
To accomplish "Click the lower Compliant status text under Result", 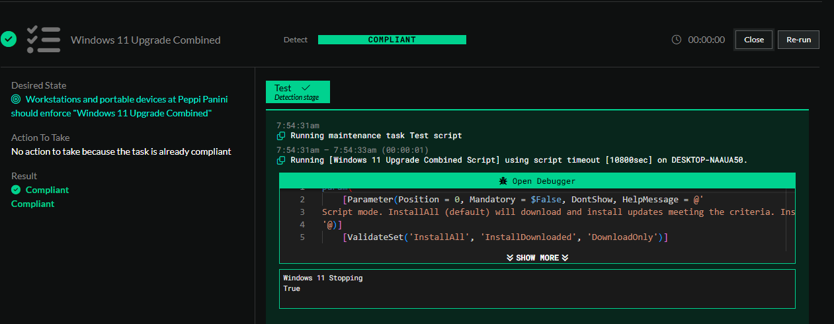I will coord(33,204).
